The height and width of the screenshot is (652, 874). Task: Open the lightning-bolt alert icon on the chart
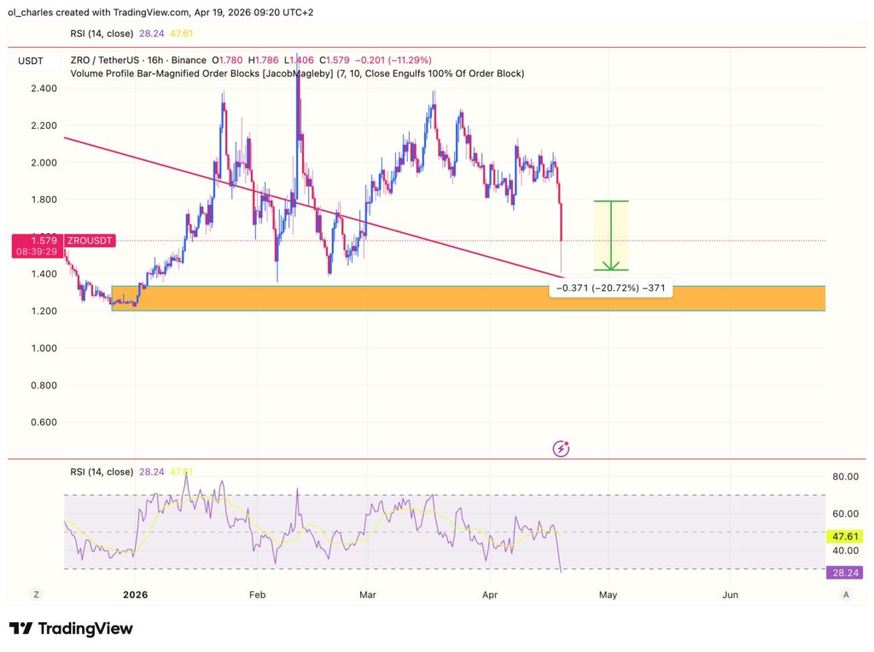pos(562,447)
